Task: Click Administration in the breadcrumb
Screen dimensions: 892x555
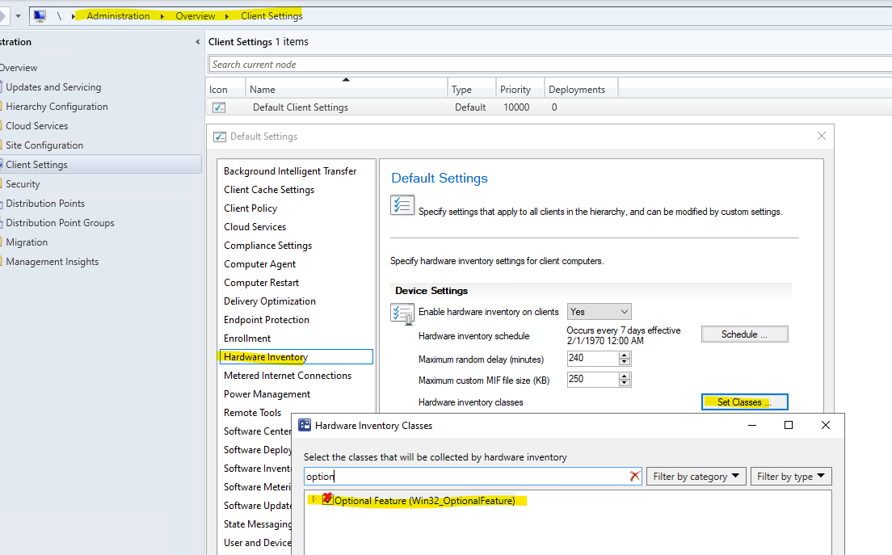Action: (118, 16)
